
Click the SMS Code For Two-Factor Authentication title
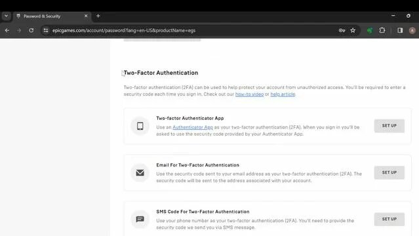pos(203,211)
